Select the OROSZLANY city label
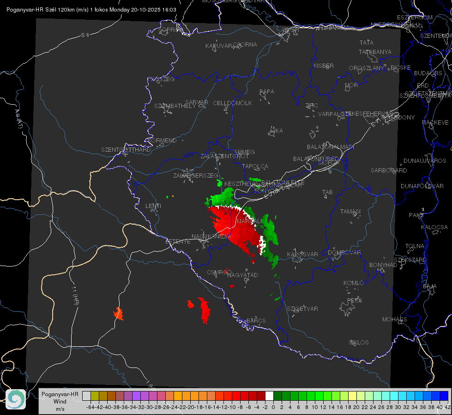This screenshot has height=415, width=452. (367, 68)
